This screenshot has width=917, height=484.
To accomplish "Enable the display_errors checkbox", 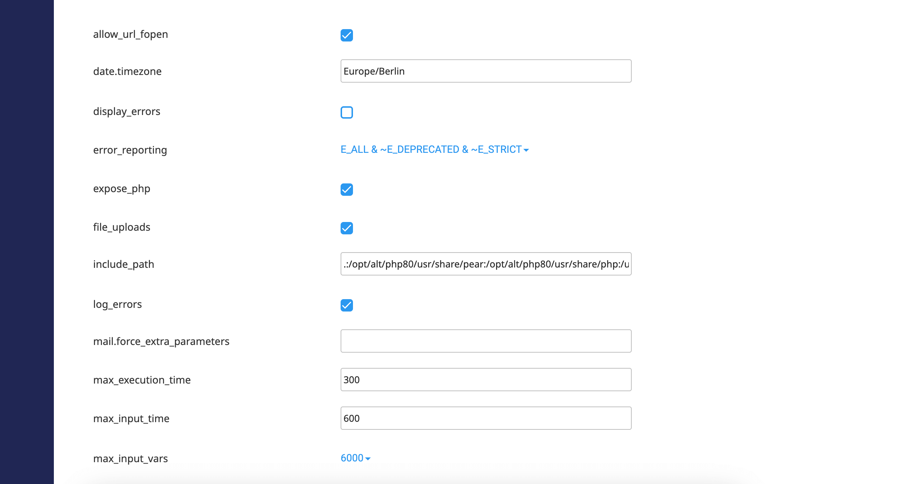I will point(346,112).
